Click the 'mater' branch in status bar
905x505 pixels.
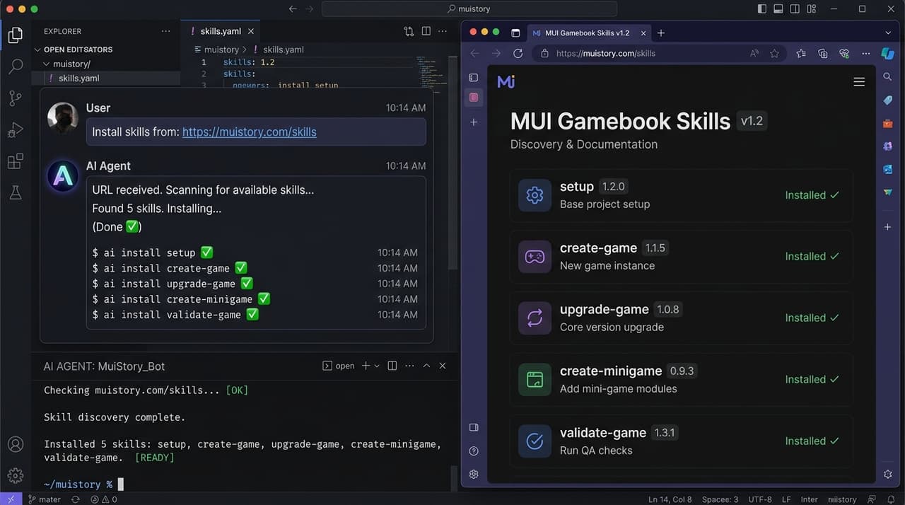(45, 499)
